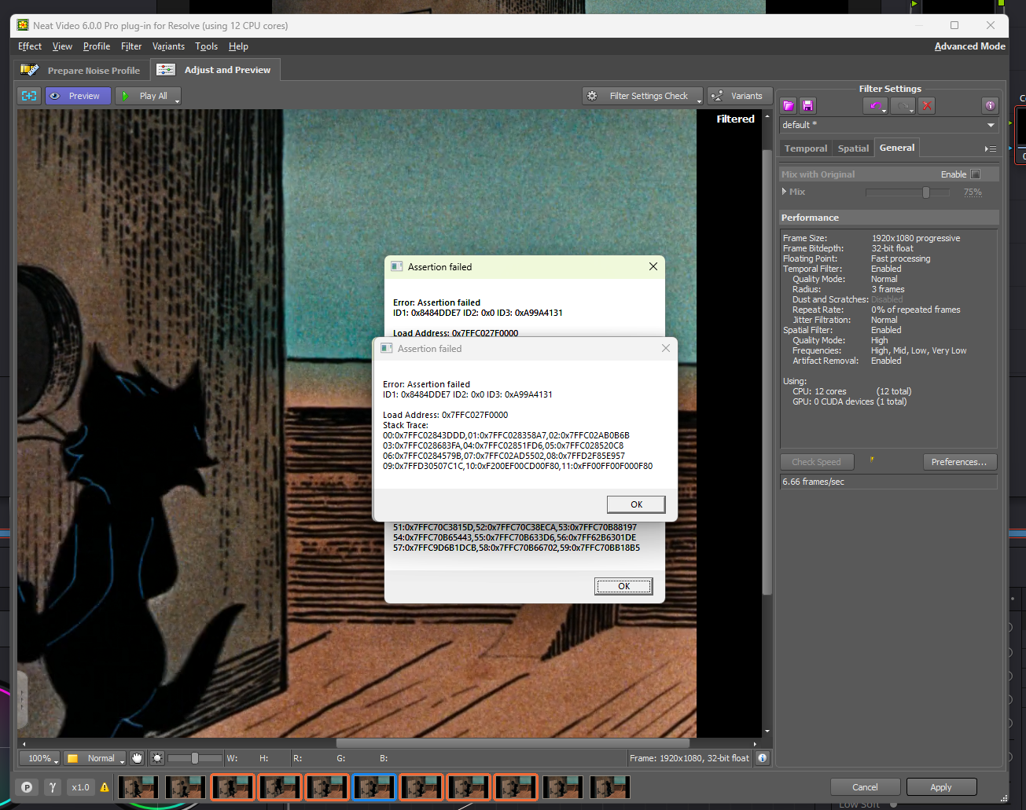Screen dimensions: 1026x810
Task: Switch to the Temporal tab
Action: coord(806,148)
